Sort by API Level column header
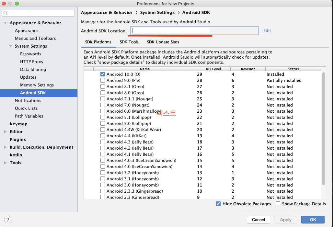Screen dimensions: 333x227 tap(213, 69)
